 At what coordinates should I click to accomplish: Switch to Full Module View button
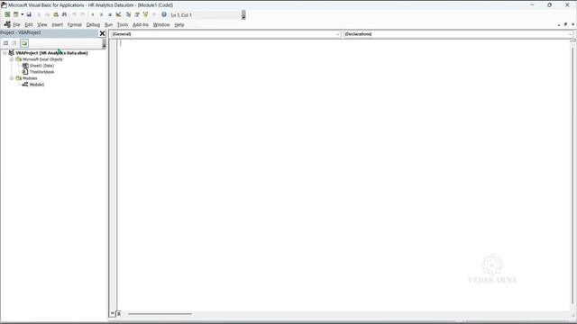tap(119, 314)
